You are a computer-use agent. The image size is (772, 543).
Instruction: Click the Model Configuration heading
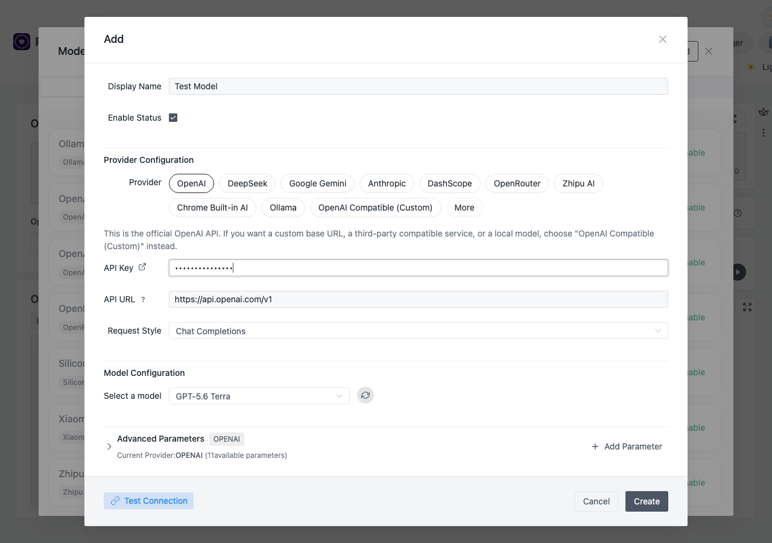(x=144, y=373)
